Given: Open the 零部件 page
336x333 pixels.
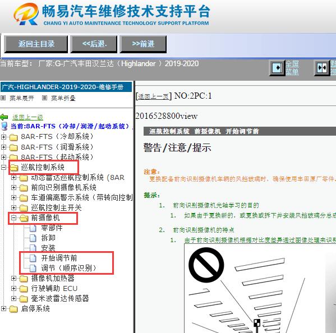Looking at the screenshot, I should [x=52, y=228].
